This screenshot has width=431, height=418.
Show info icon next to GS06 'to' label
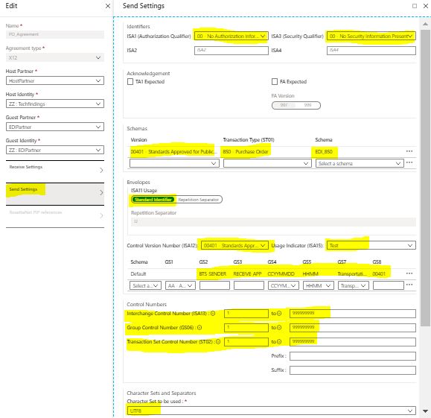point(279,327)
